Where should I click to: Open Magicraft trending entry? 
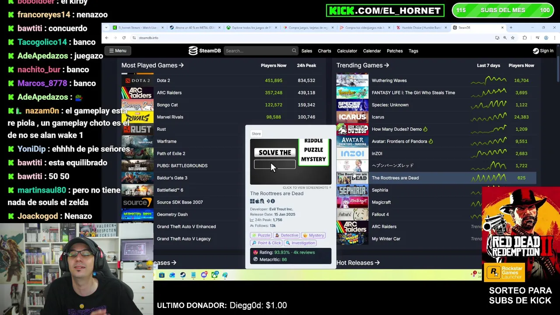click(381, 202)
